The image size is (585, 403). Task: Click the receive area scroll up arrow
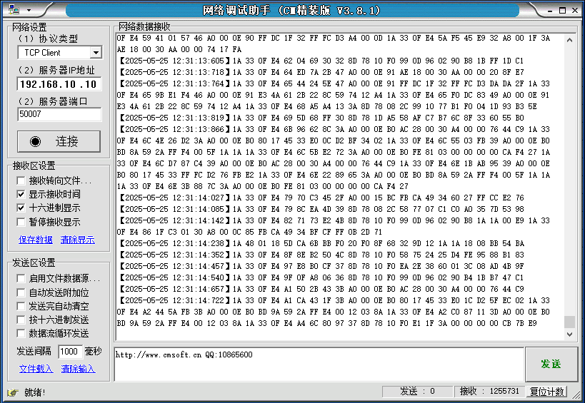coord(569,40)
